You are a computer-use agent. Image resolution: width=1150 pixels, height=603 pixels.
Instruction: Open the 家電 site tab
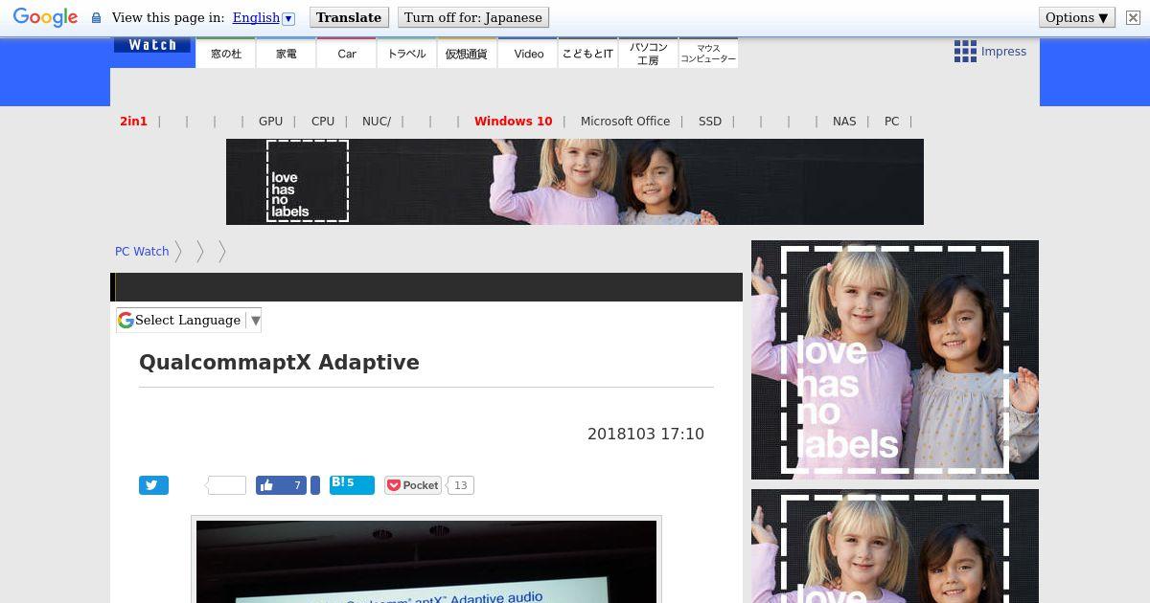tap(287, 54)
